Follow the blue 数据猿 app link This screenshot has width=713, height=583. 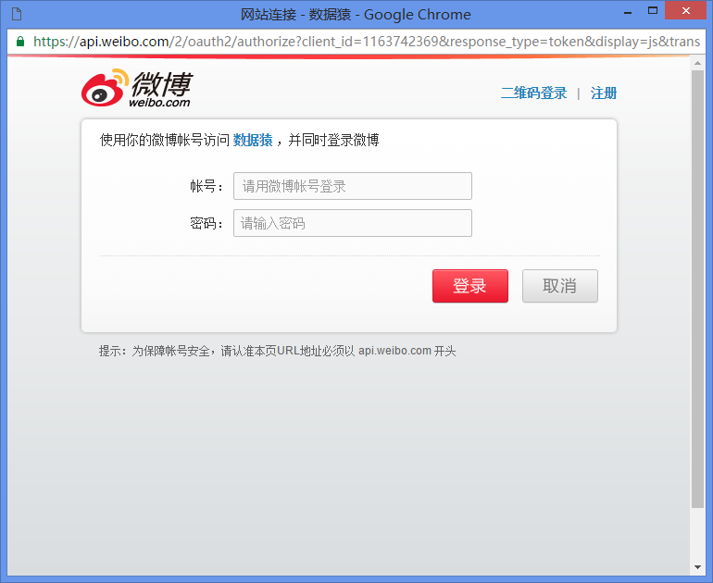click(x=253, y=140)
